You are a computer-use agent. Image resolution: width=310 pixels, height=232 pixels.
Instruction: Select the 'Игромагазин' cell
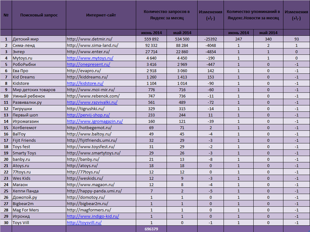(x=39, y=121)
